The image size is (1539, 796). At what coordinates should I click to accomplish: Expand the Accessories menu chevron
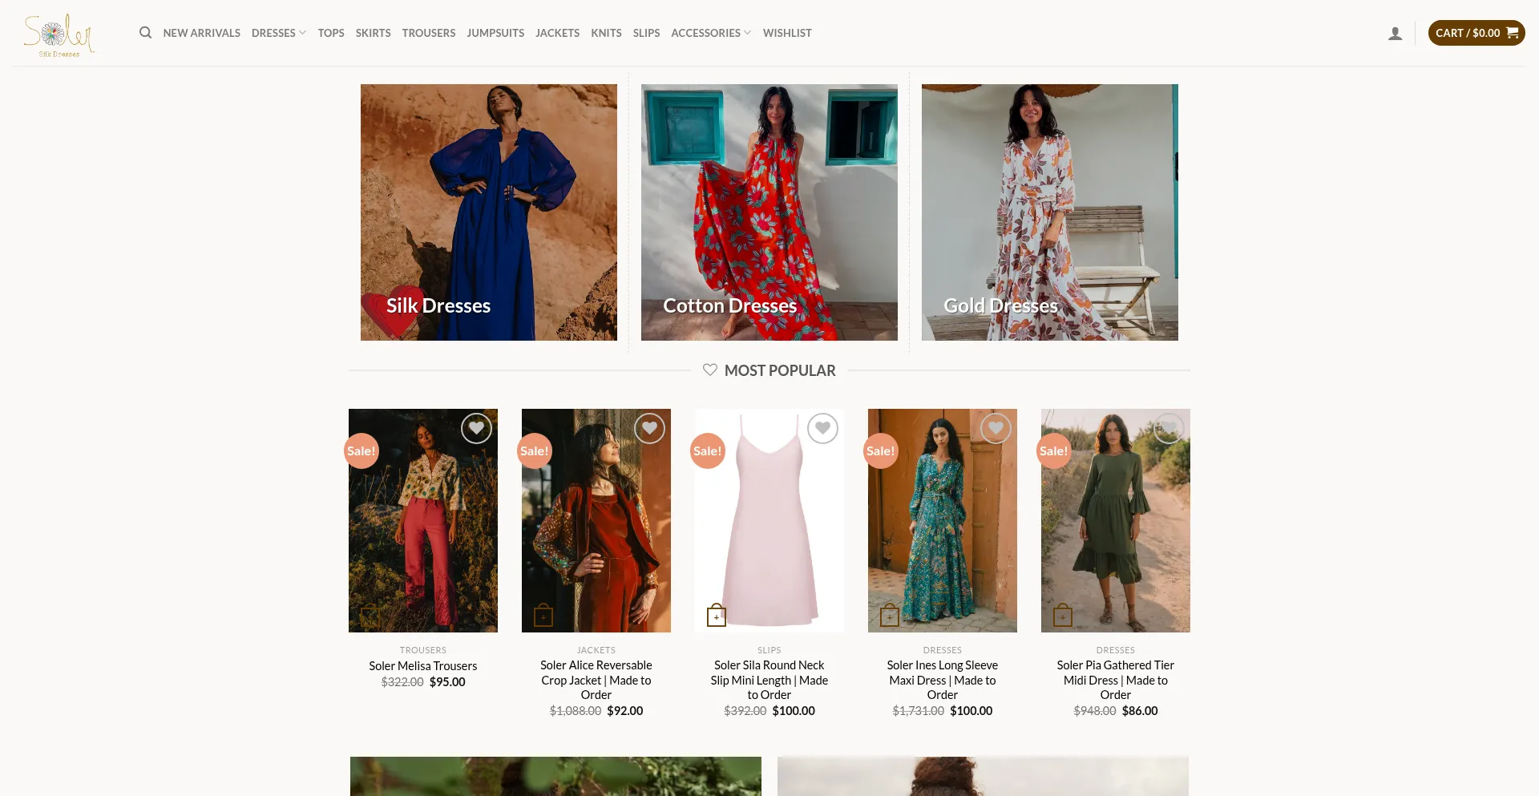tap(747, 33)
